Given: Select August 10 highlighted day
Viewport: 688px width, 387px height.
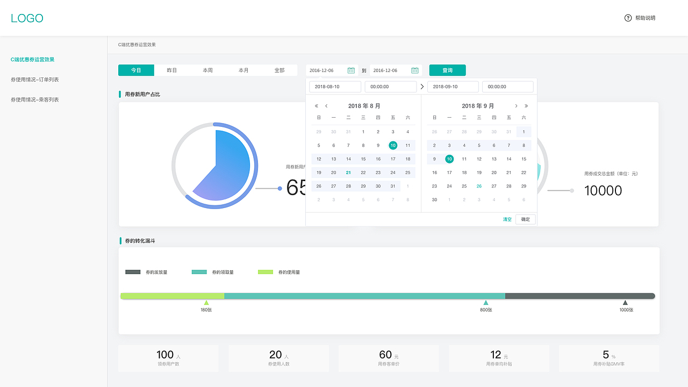Looking at the screenshot, I should (393, 145).
